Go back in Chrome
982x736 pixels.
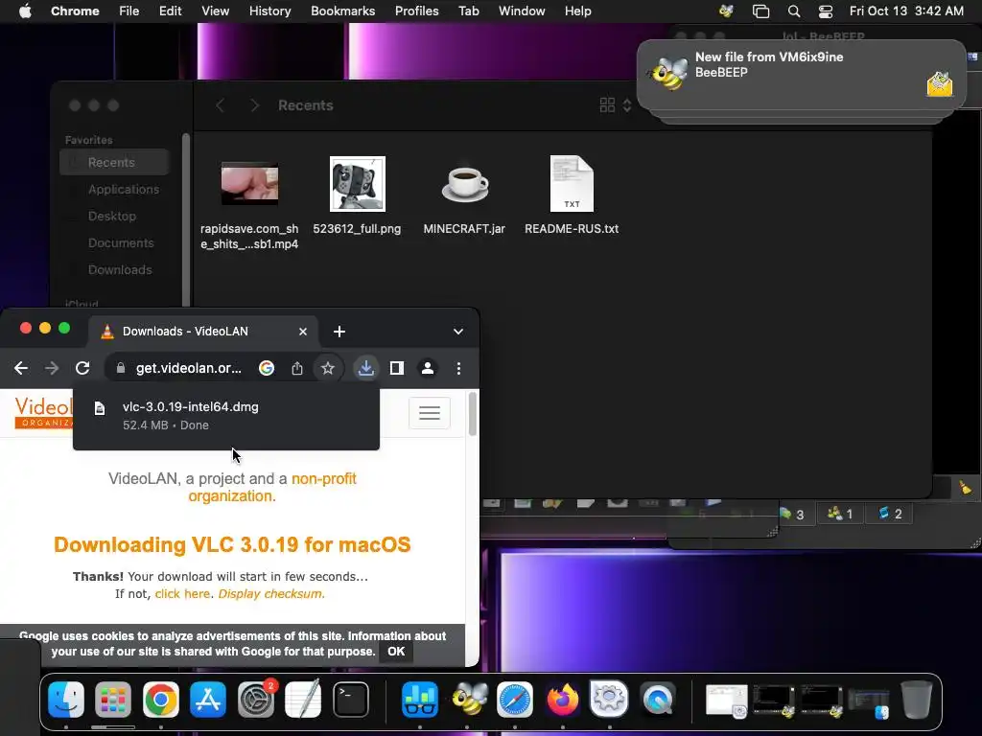(x=21, y=368)
